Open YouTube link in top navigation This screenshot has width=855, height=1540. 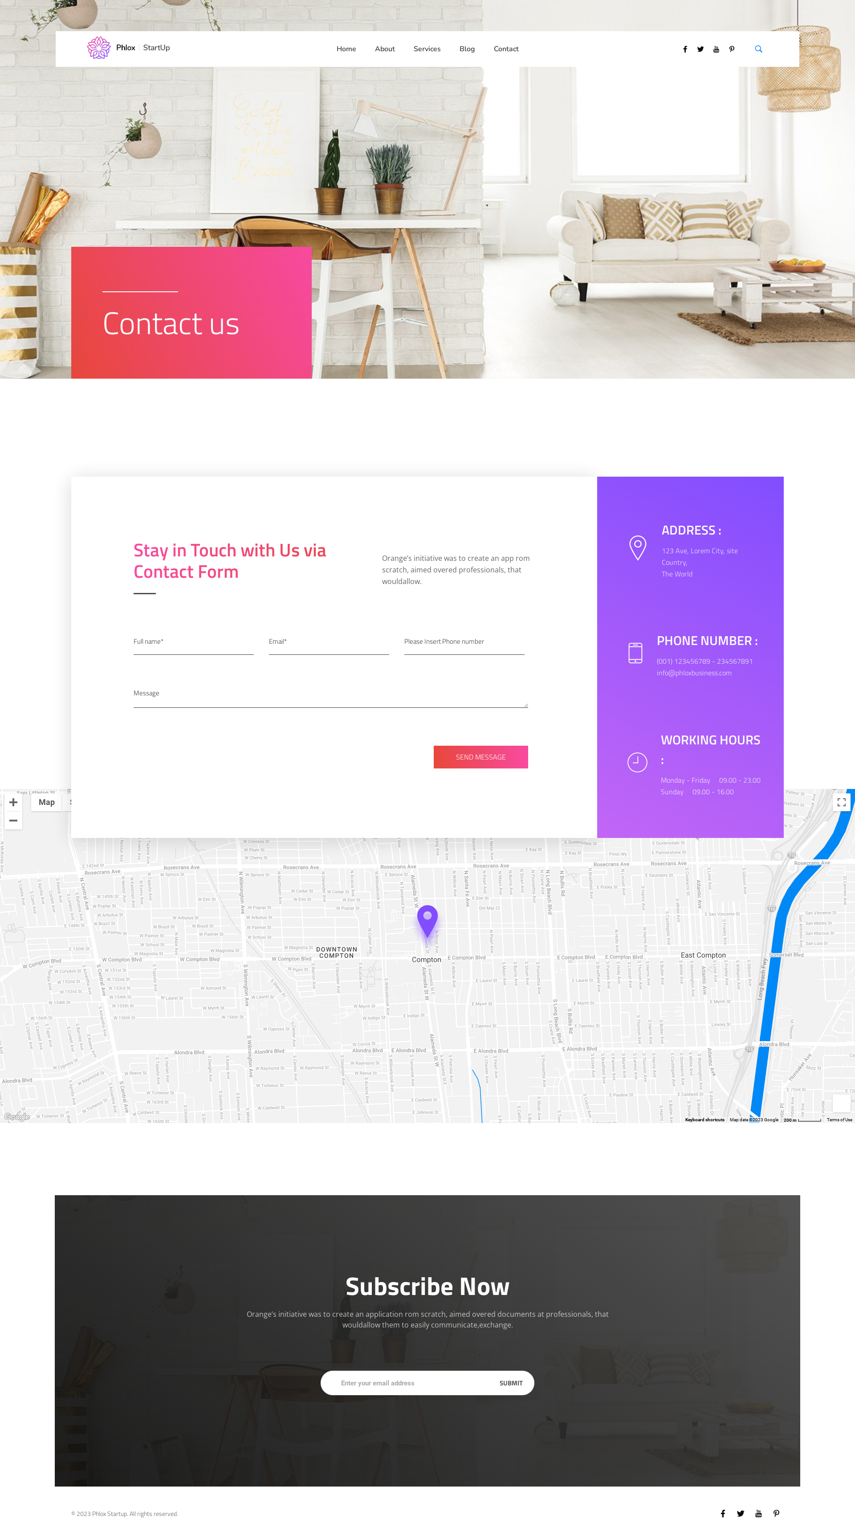716,49
